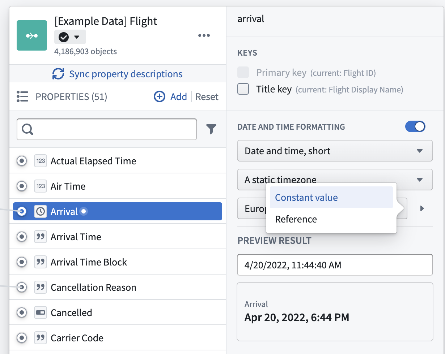
Task: Click Add to create a new property
Action: pos(171,97)
